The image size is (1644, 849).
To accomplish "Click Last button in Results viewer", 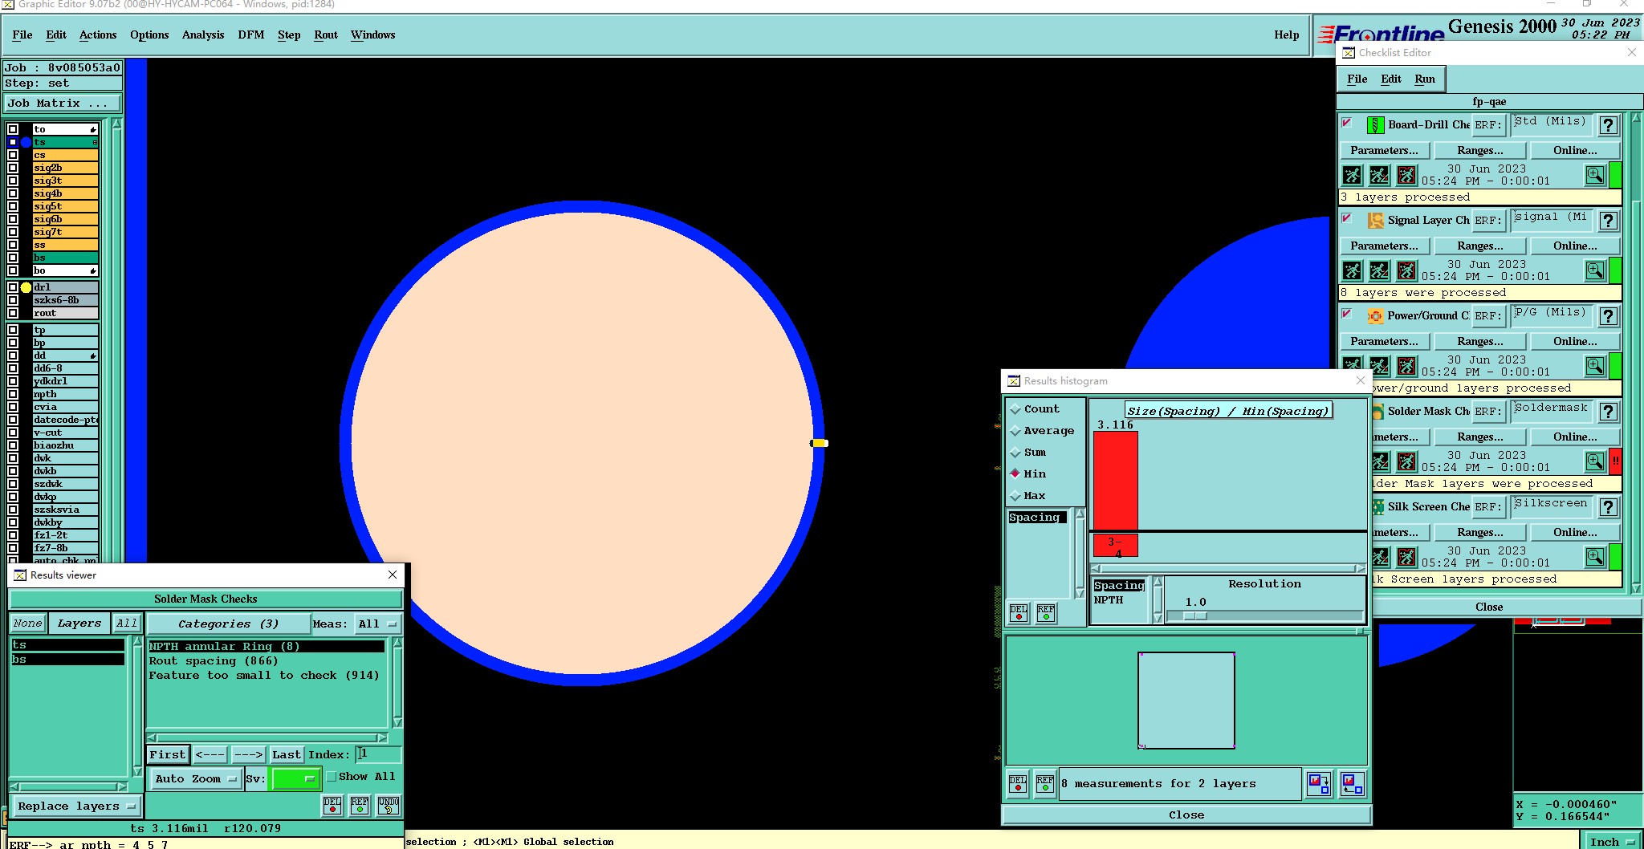I will pyautogui.click(x=286, y=754).
